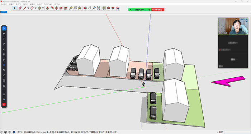The height and width of the screenshot is (134, 251).
Task: Pick the blue annotation color circle
Action: (x=4, y=65)
